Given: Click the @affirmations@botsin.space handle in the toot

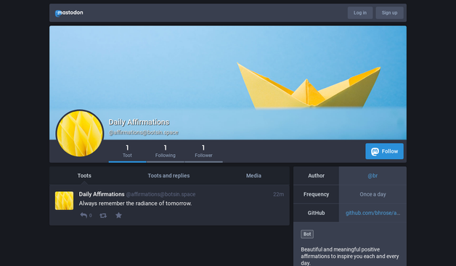Looking at the screenshot, I should [160, 194].
